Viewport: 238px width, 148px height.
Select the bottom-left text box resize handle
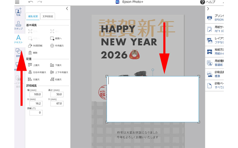click(107, 122)
